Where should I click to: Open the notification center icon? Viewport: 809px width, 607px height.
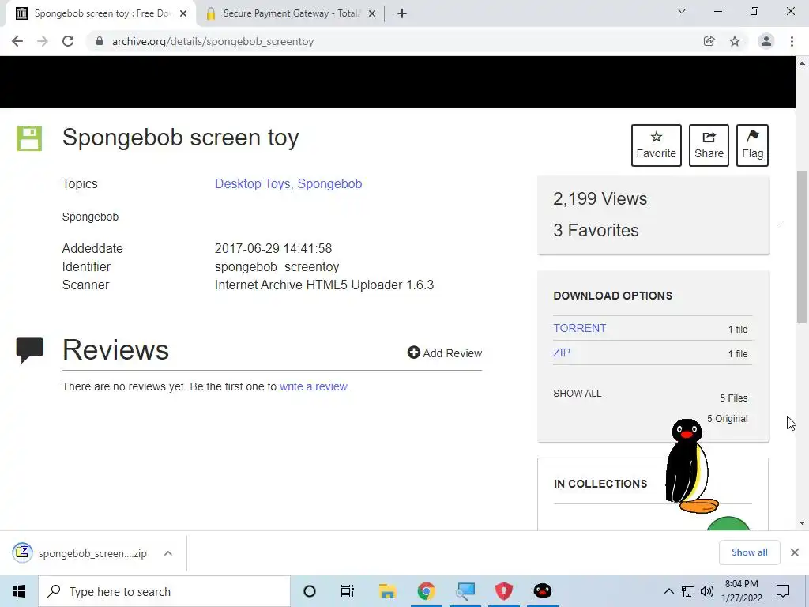click(783, 591)
